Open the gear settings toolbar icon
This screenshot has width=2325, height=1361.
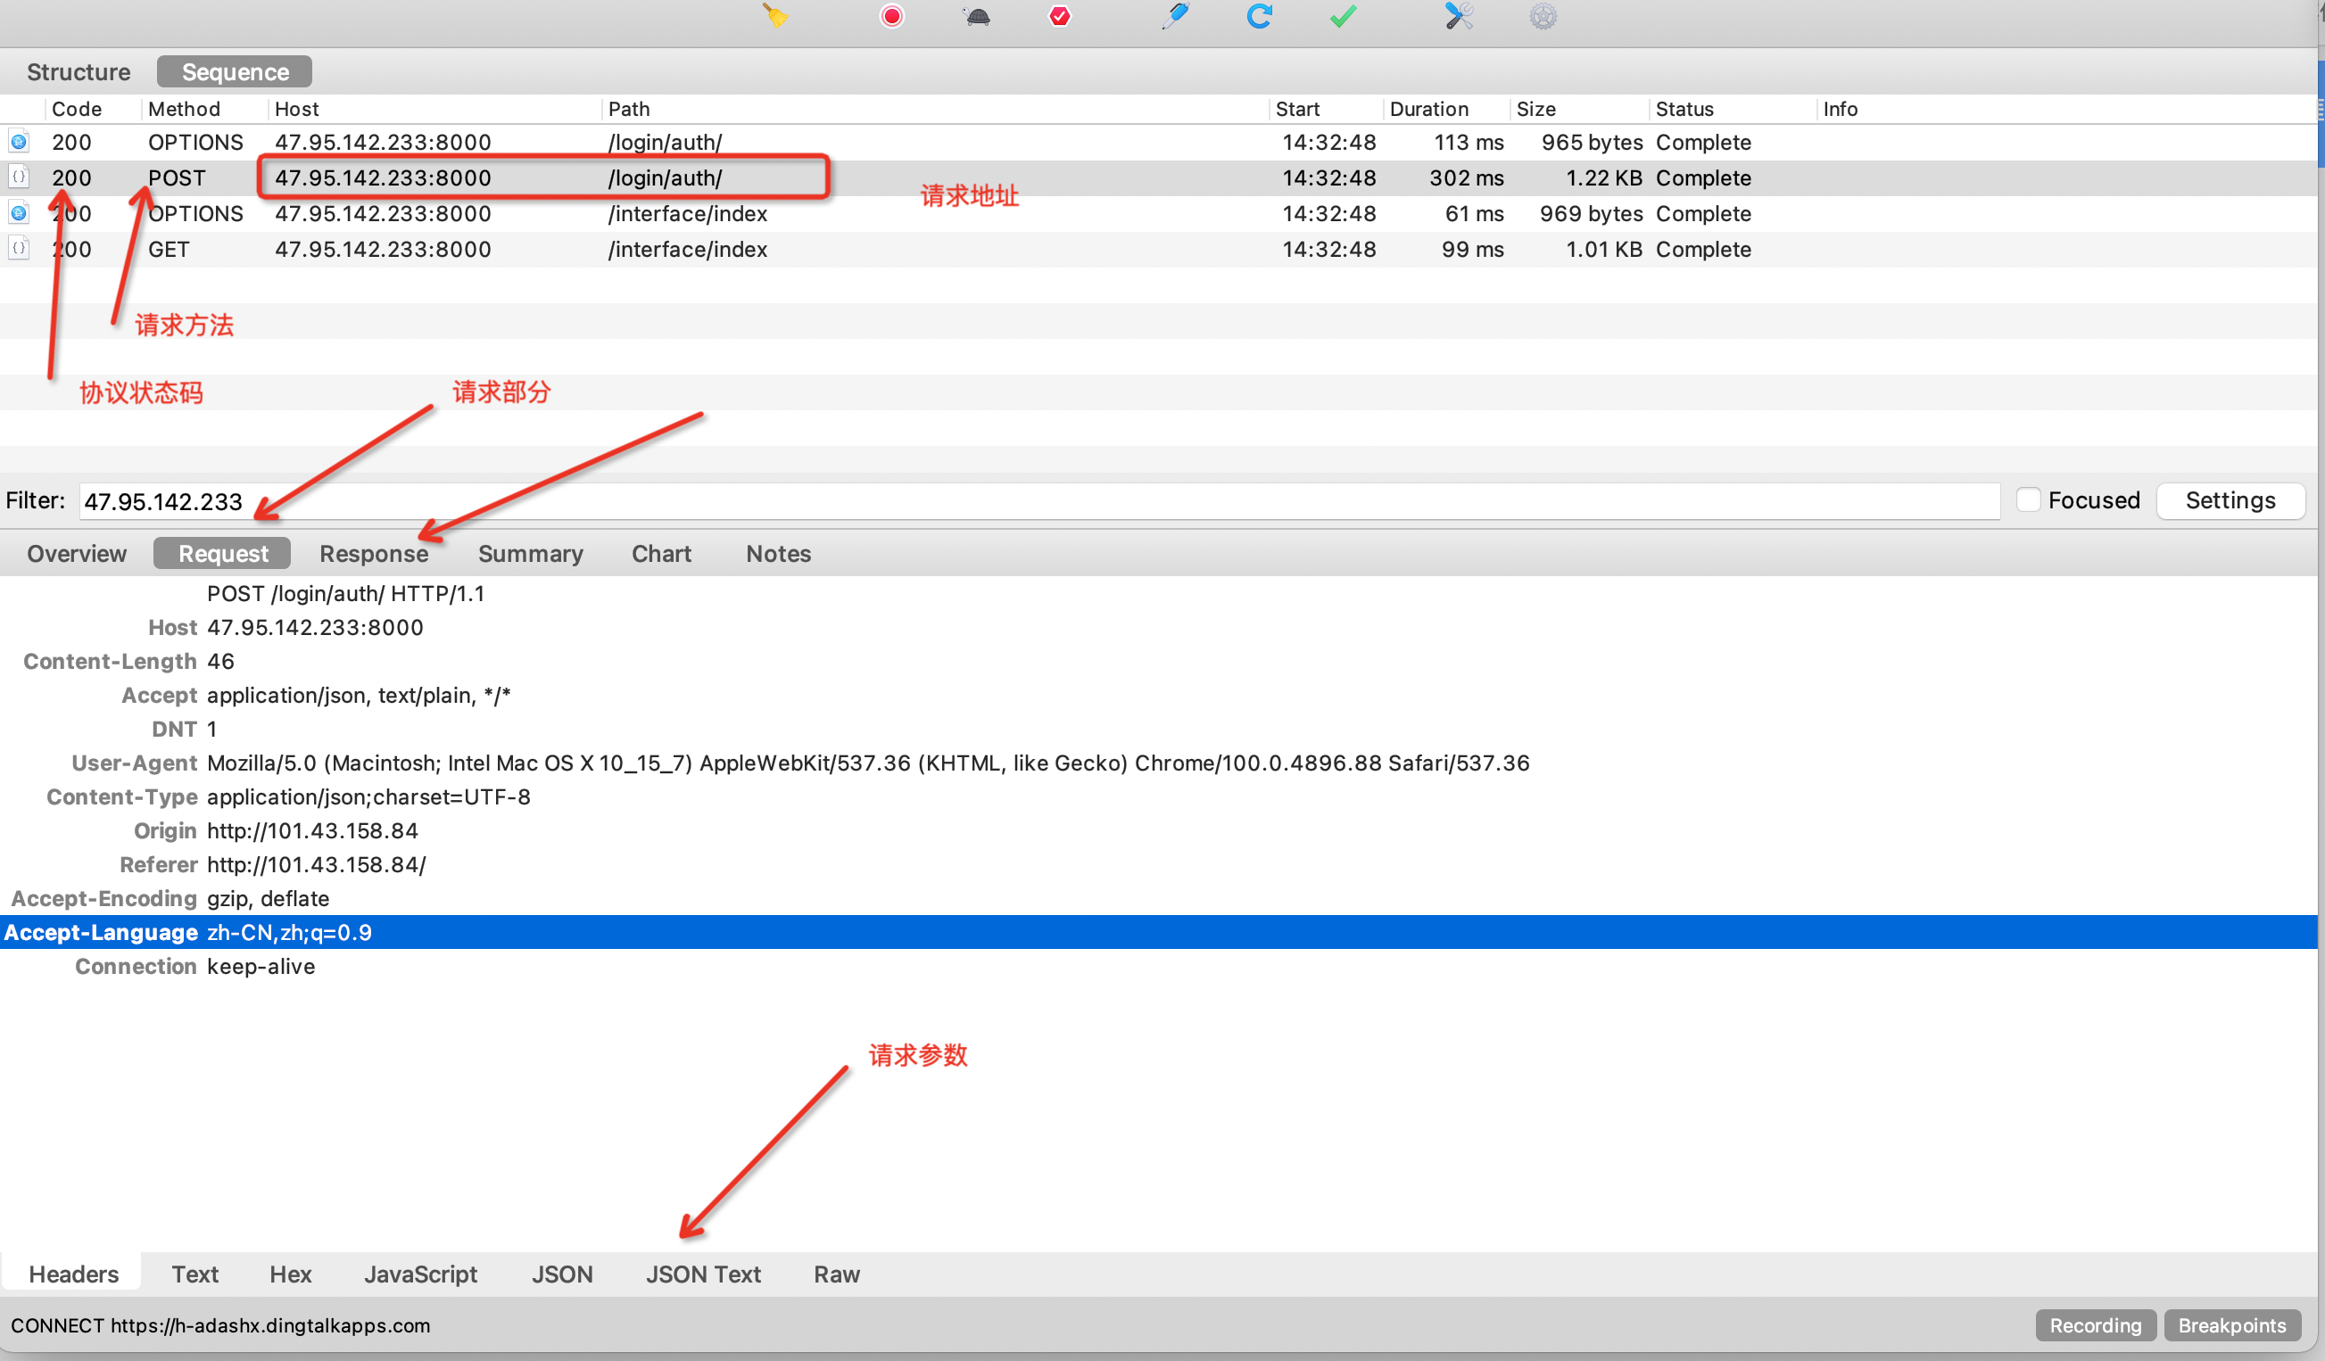[1543, 17]
